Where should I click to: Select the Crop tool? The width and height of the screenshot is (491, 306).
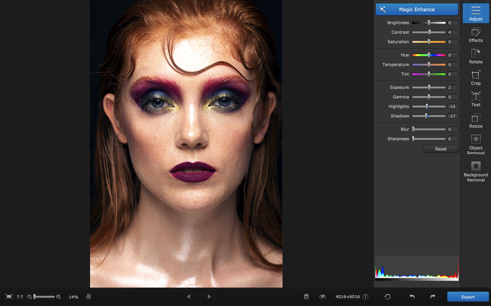476,78
